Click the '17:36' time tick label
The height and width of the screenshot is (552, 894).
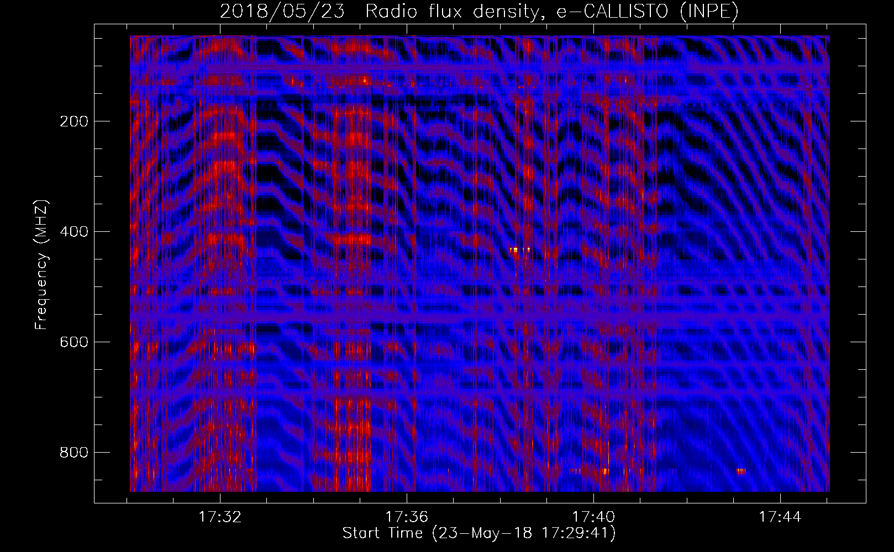pos(407,517)
